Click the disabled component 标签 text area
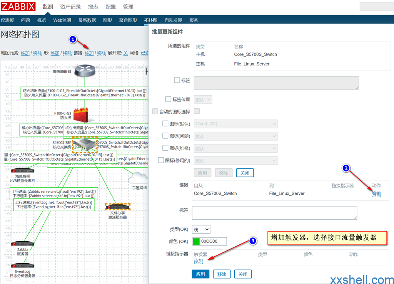Image resolution: width=394 pixels, height=284 pixels. [x=276, y=83]
